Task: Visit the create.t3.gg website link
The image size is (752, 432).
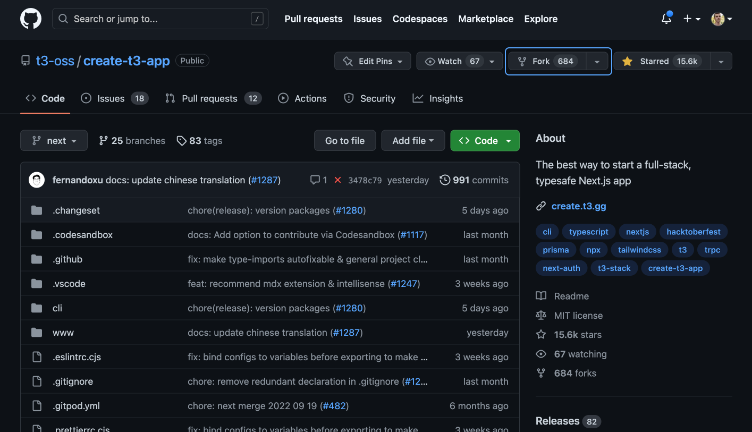Action: (x=579, y=206)
